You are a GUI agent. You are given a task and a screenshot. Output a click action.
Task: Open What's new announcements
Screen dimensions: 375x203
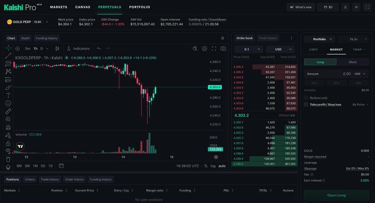(x=301, y=7)
